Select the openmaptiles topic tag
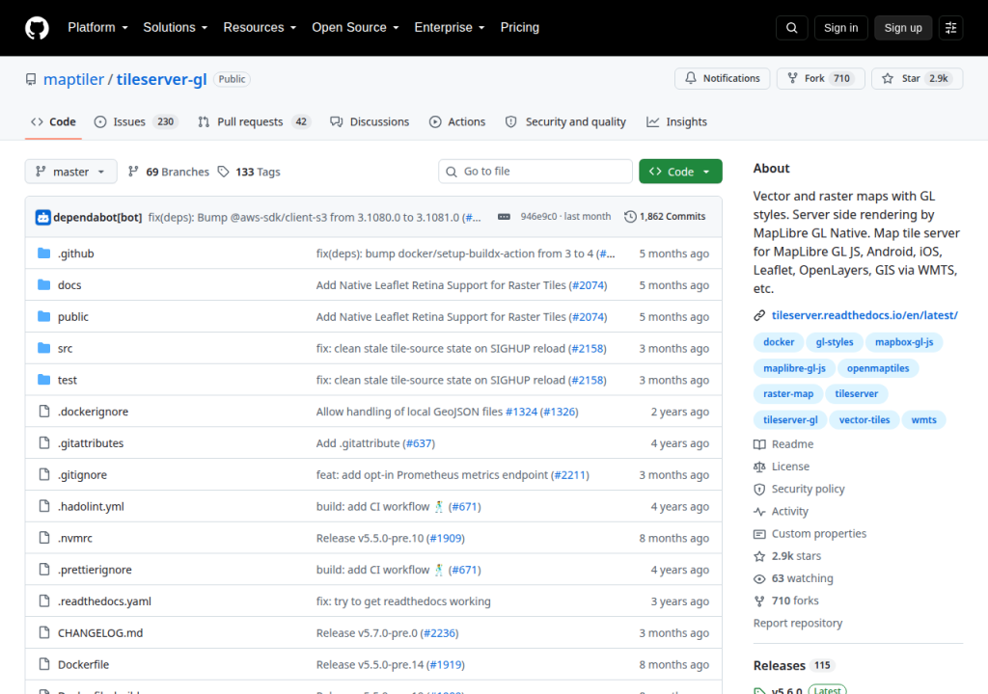The image size is (988, 694). (878, 368)
